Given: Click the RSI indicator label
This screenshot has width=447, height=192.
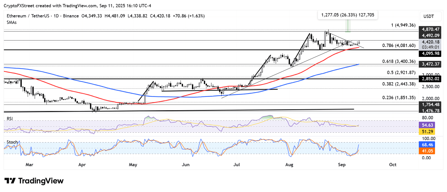Looking at the screenshot, I should 9,118.
